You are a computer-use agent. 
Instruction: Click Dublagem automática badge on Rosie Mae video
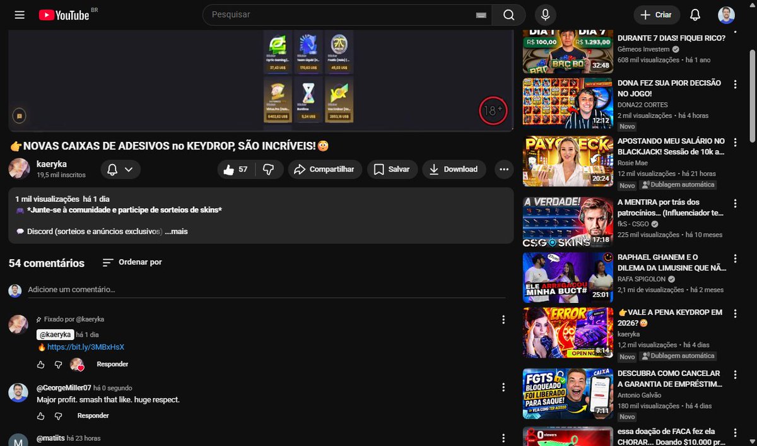[x=678, y=185]
